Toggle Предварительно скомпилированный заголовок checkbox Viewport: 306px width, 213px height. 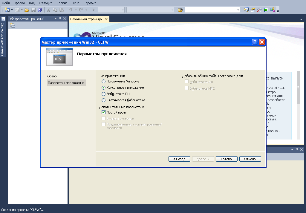coord(103,124)
